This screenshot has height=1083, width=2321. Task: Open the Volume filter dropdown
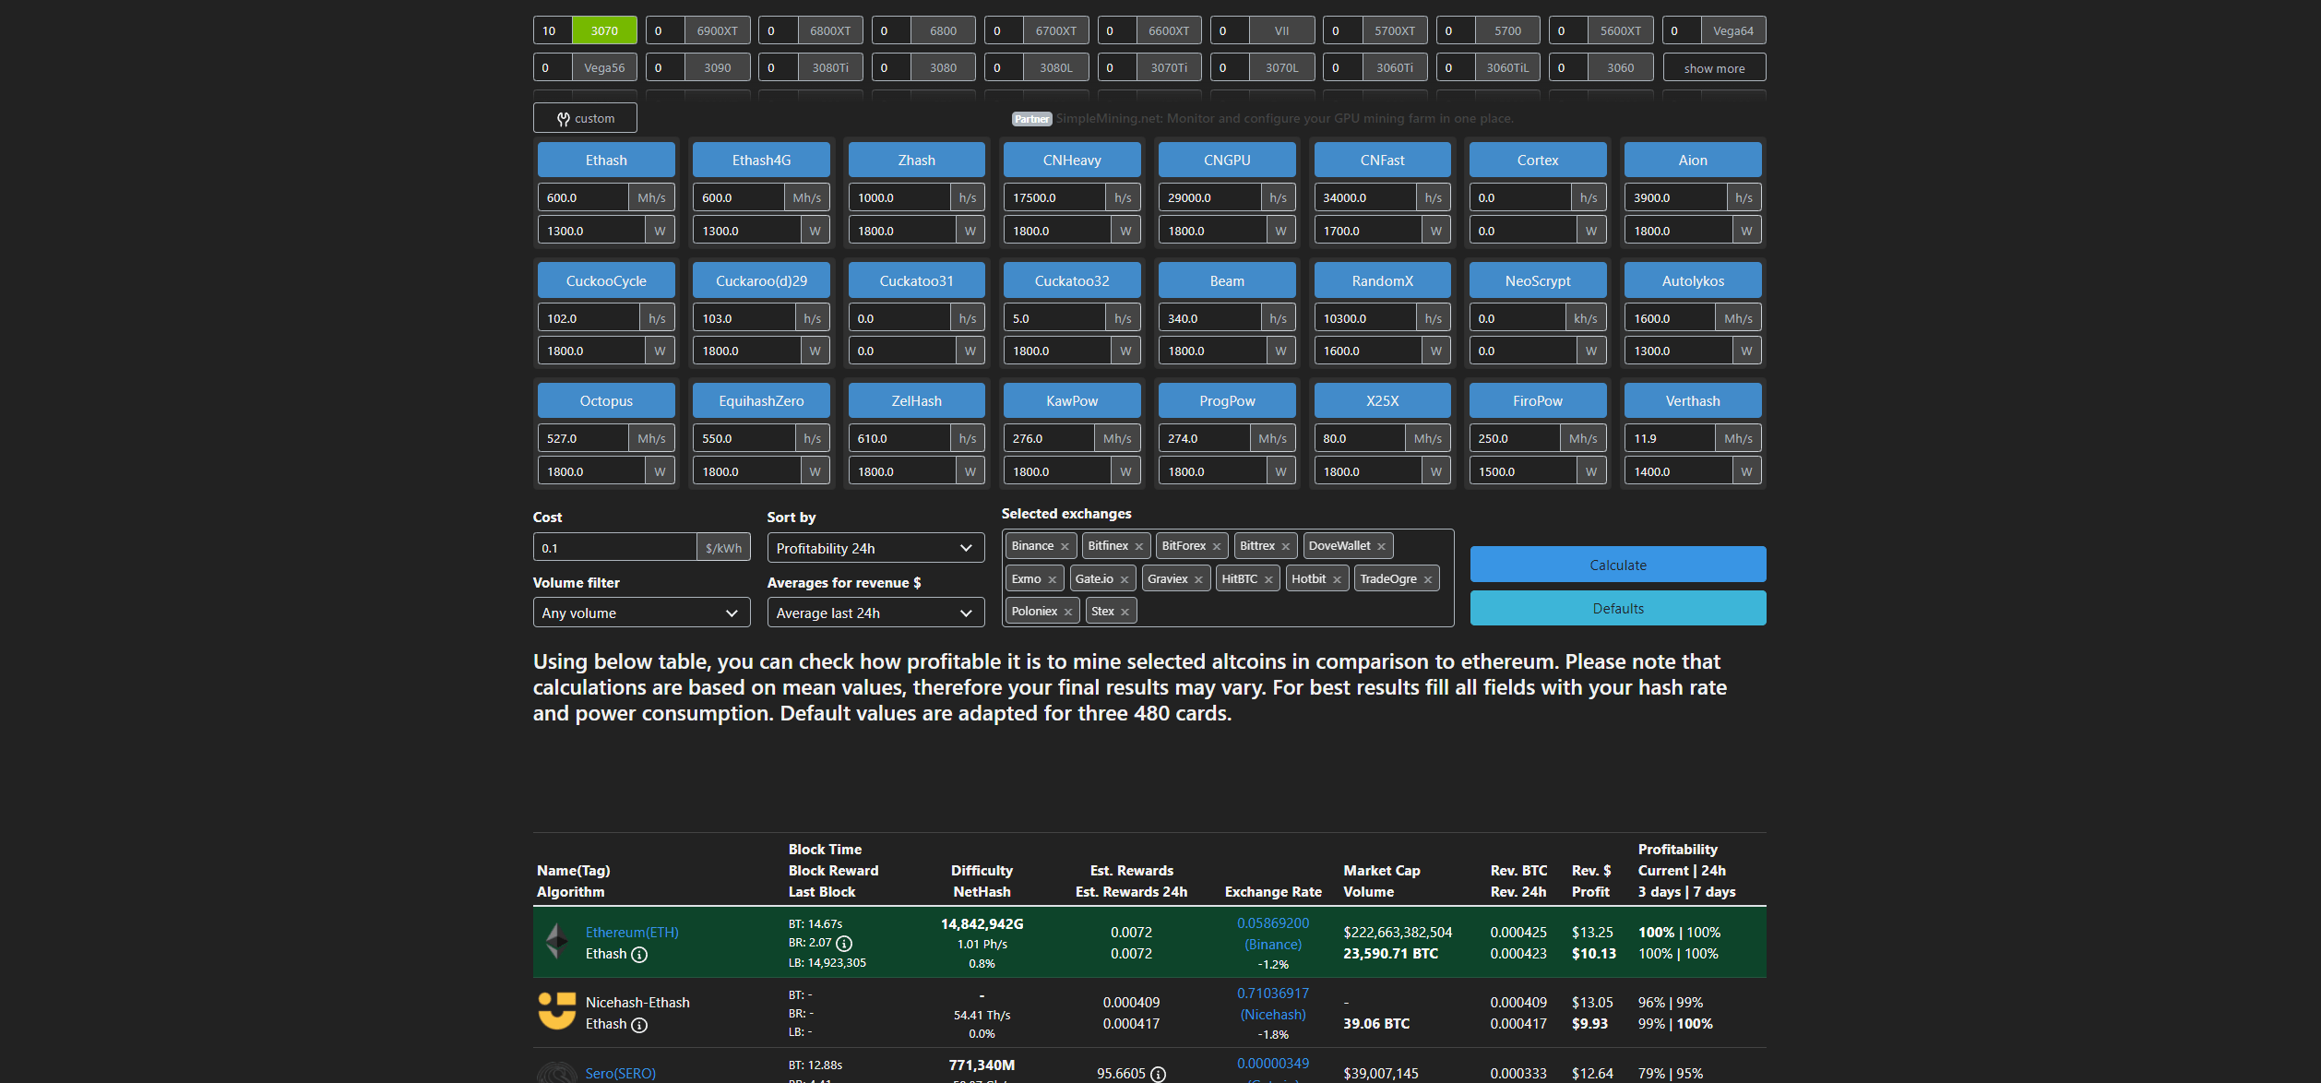(x=641, y=613)
